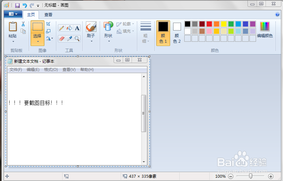This screenshot has width=283, height=181.
Task: Pick the yellow color swatch
Action: 224,24
